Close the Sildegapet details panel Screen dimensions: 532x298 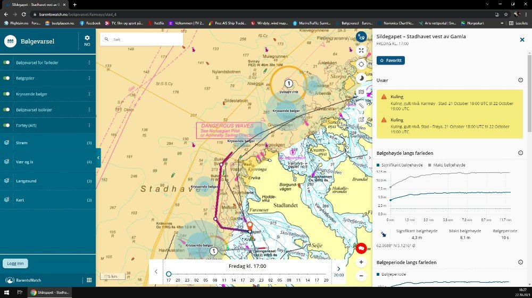pyautogui.click(x=522, y=40)
